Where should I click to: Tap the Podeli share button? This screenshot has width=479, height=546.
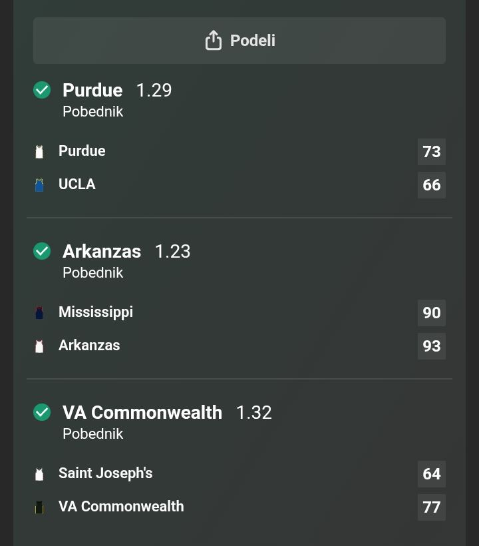239,41
